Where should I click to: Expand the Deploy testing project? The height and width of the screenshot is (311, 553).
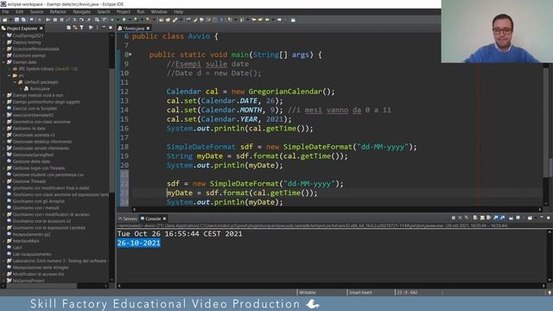pyautogui.click(x=3, y=42)
